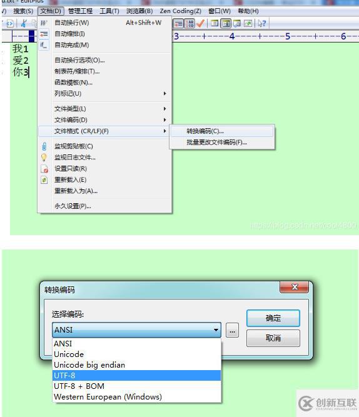Expand the 列标记(U) submenu
The image size is (359, 417).
tap(105, 94)
